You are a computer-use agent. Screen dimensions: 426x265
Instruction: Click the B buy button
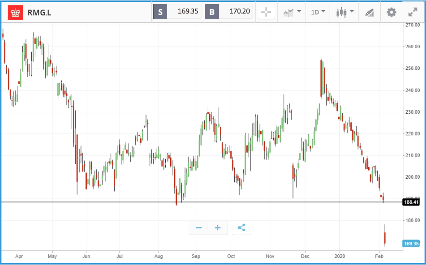click(212, 12)
